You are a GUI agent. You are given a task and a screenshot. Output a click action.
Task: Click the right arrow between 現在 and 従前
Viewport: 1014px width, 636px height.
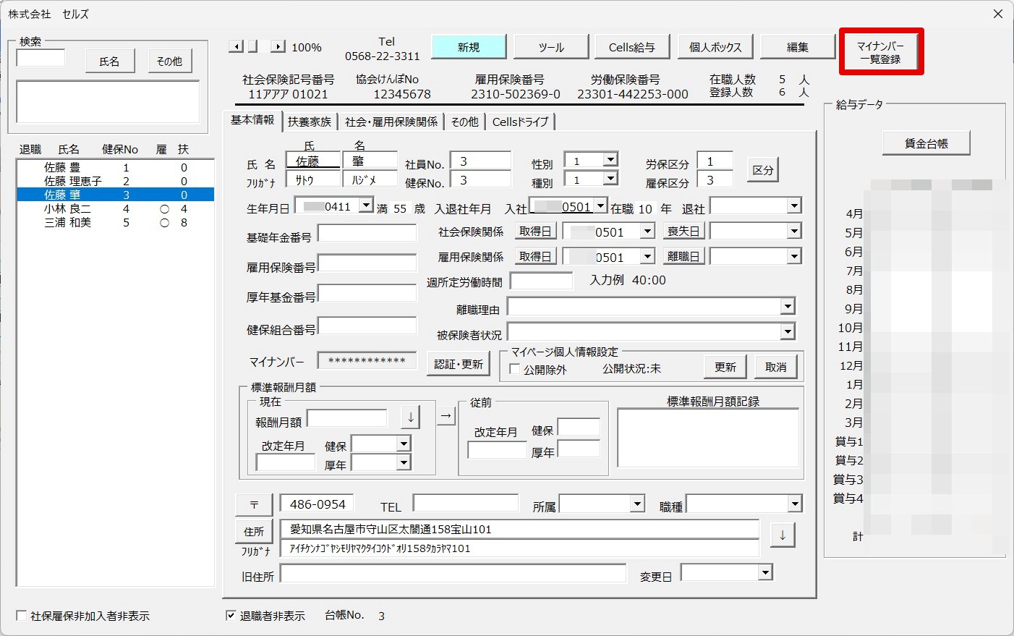pos(446,416)
